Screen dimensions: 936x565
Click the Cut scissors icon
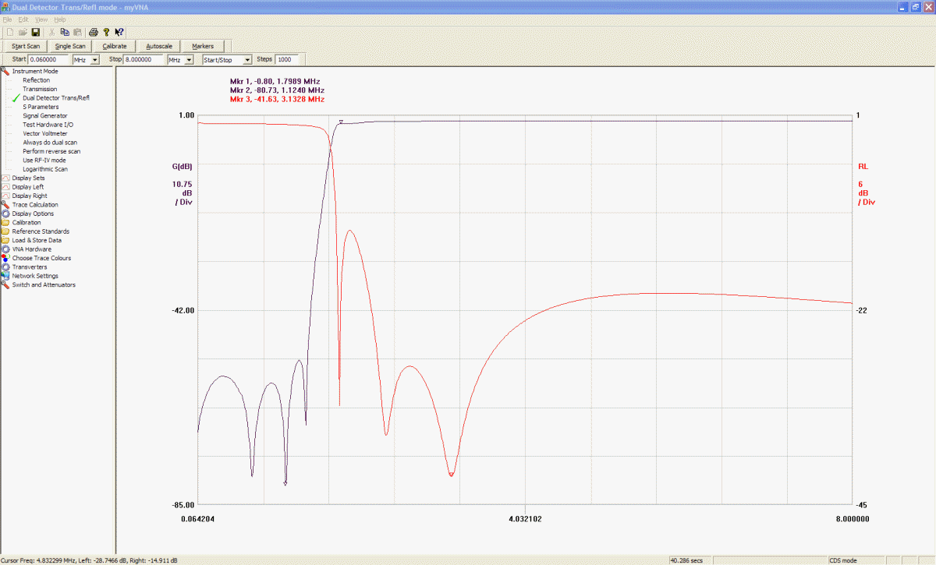(52, 32)
